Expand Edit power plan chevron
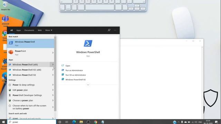 (x=53, y=90)
